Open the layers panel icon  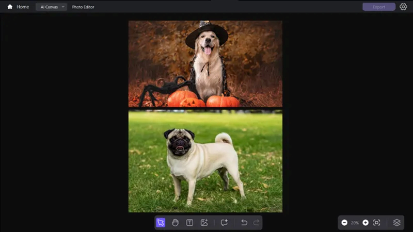[396, 223]
